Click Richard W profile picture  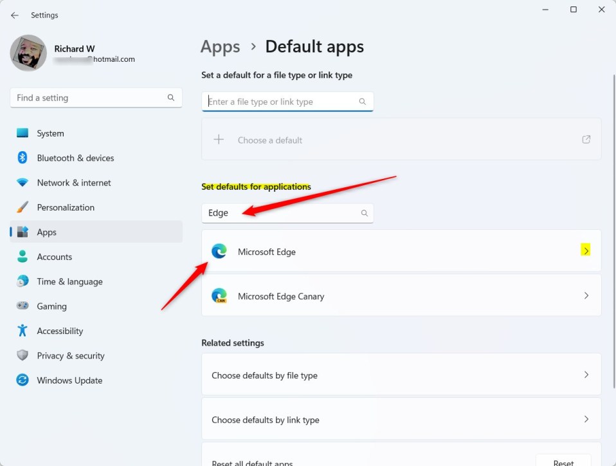coord(28,53)
